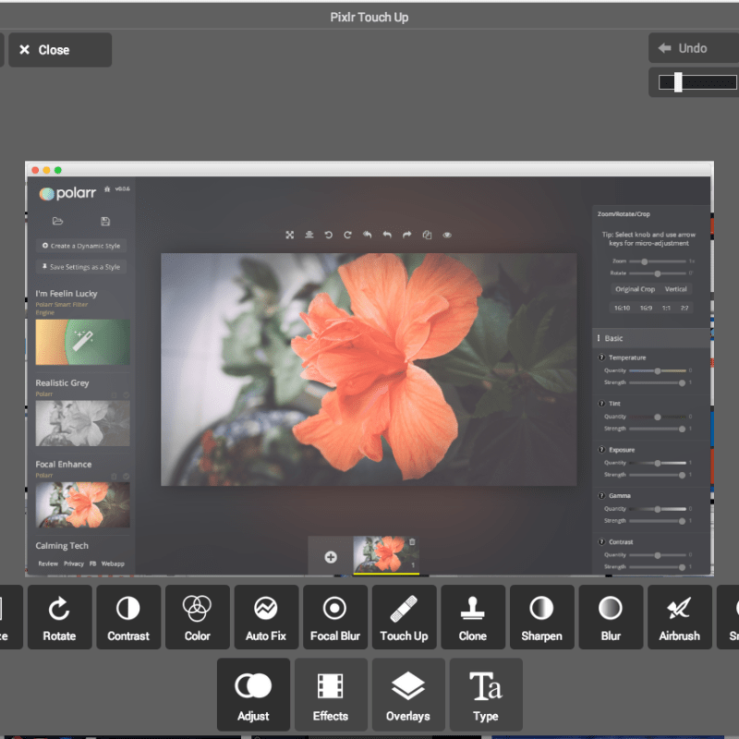Click the plus add-photo button in Polarr filmstrip
Screen dimensions: 739x739
[x=331, y=557]
